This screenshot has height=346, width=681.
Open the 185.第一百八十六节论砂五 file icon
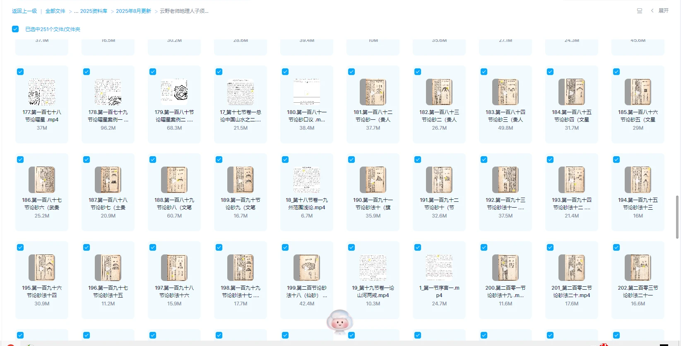click(x=638, y=92)
